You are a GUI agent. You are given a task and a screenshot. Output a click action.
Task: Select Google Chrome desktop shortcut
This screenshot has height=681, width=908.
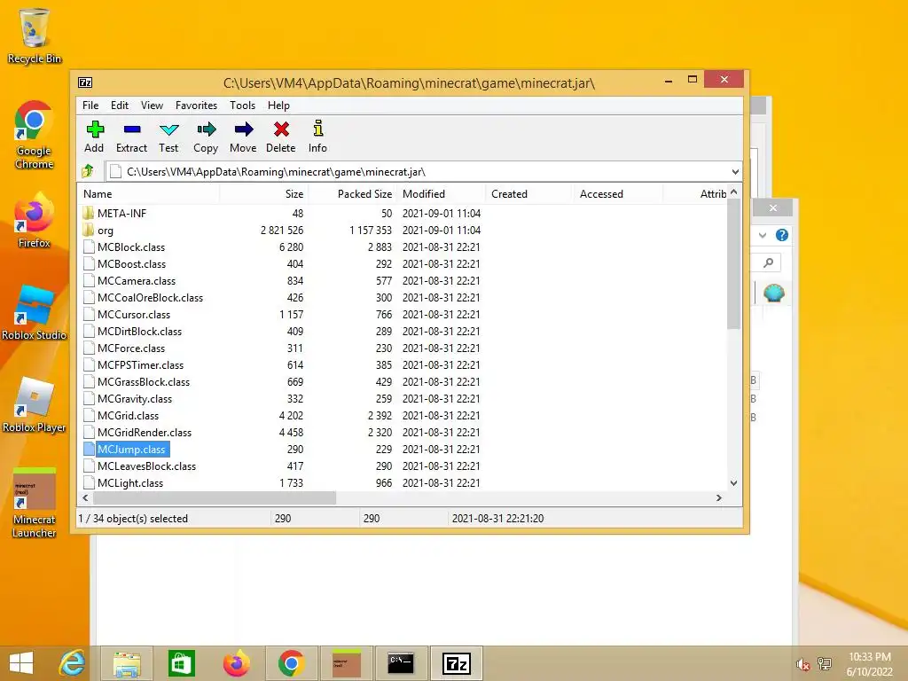35,135
